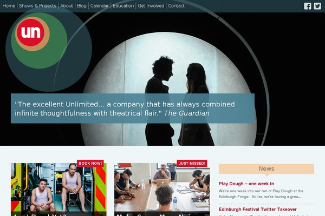The image size is (325, 216).
Task: Click the News section header
Action: (266, 169)
